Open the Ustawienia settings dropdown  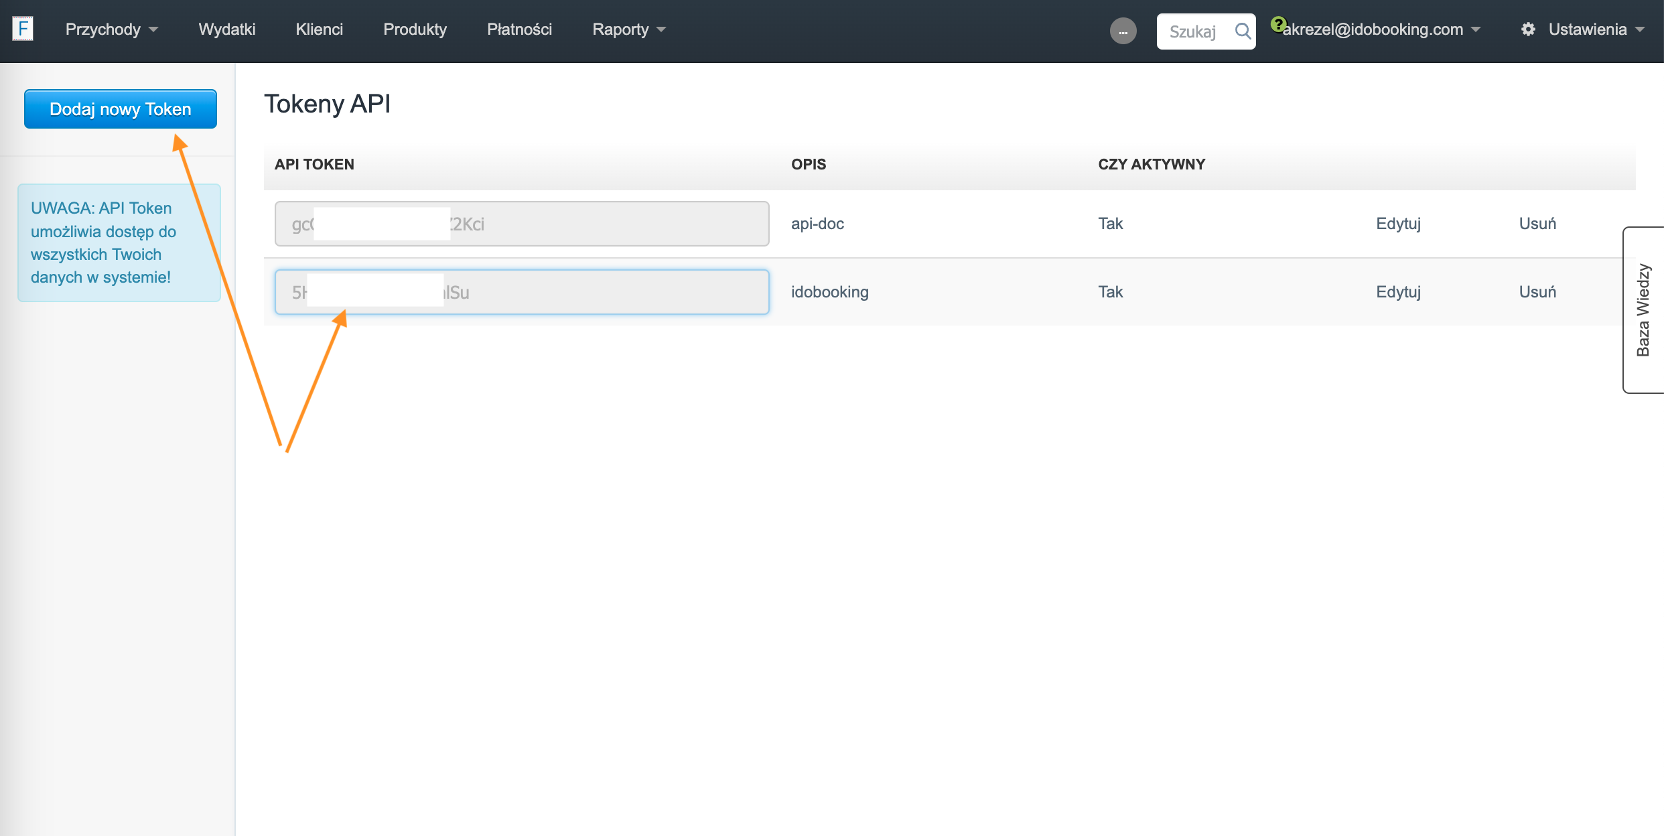coord(1596,29)
